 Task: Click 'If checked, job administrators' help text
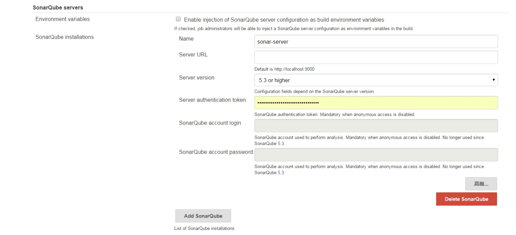tap(294, 29)
